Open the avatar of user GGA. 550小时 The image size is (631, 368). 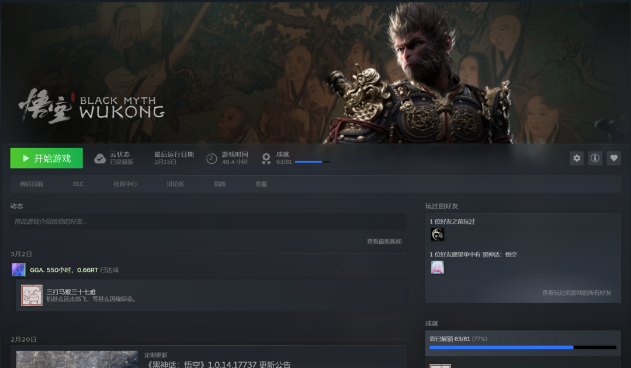click(19, 270)
